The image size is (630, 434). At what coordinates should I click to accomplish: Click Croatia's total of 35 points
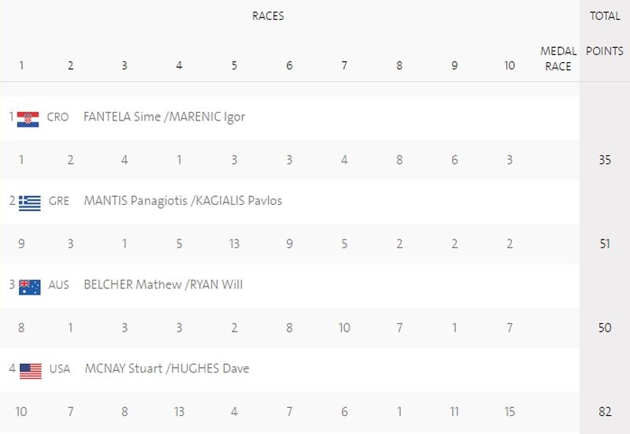pos(605,160)
